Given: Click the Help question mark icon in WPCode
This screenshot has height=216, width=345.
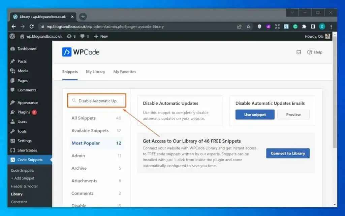Looking at the screenshot, I should 310,52.
